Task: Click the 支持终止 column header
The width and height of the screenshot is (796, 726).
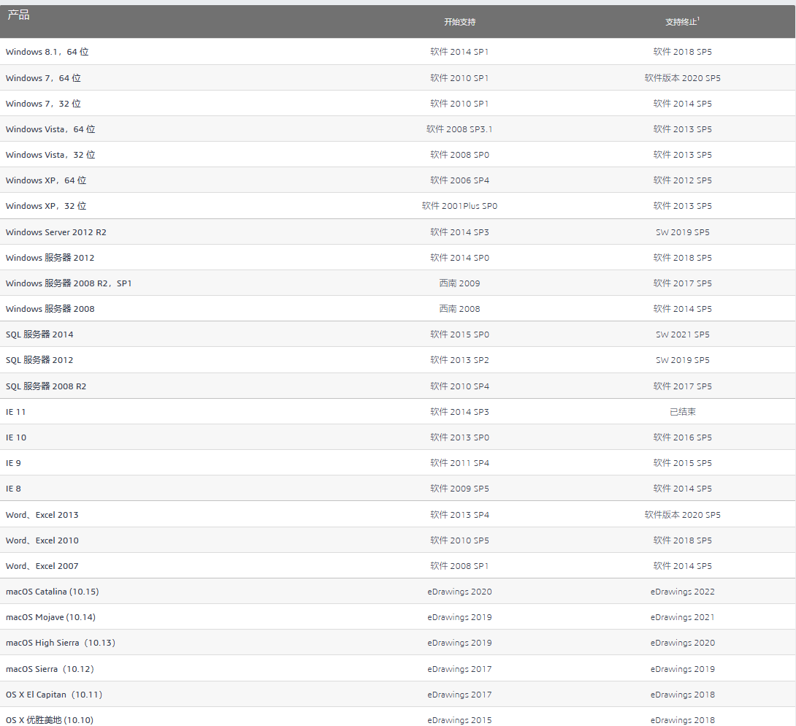Action: 681,22
